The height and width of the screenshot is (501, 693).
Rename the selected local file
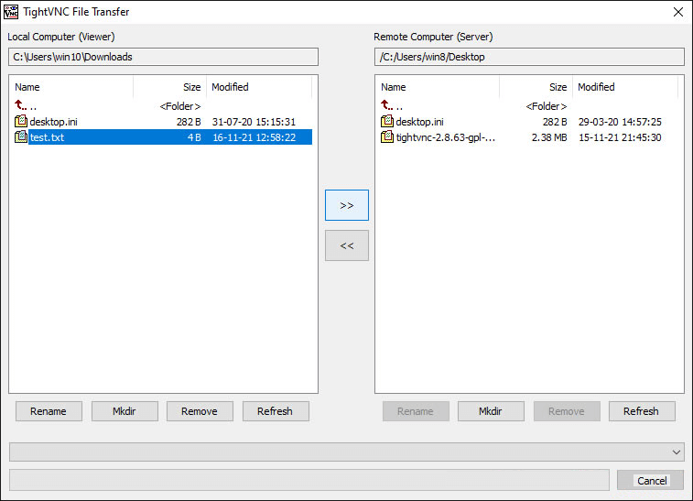[x=49, y=411]
